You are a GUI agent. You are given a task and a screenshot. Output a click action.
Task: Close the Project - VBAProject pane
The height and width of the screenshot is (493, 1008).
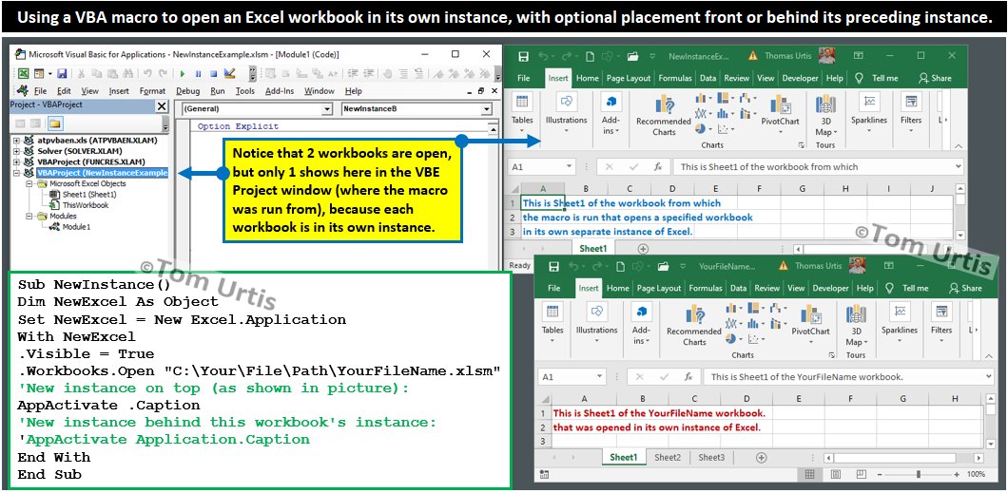pos(162,106)
